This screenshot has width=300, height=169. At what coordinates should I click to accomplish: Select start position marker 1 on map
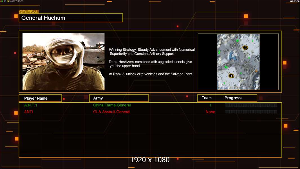[231, 76]
